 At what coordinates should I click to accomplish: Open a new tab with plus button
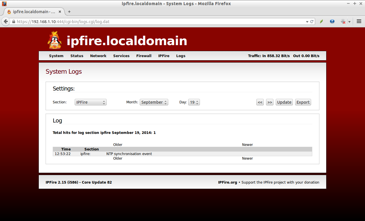[69, 12]
